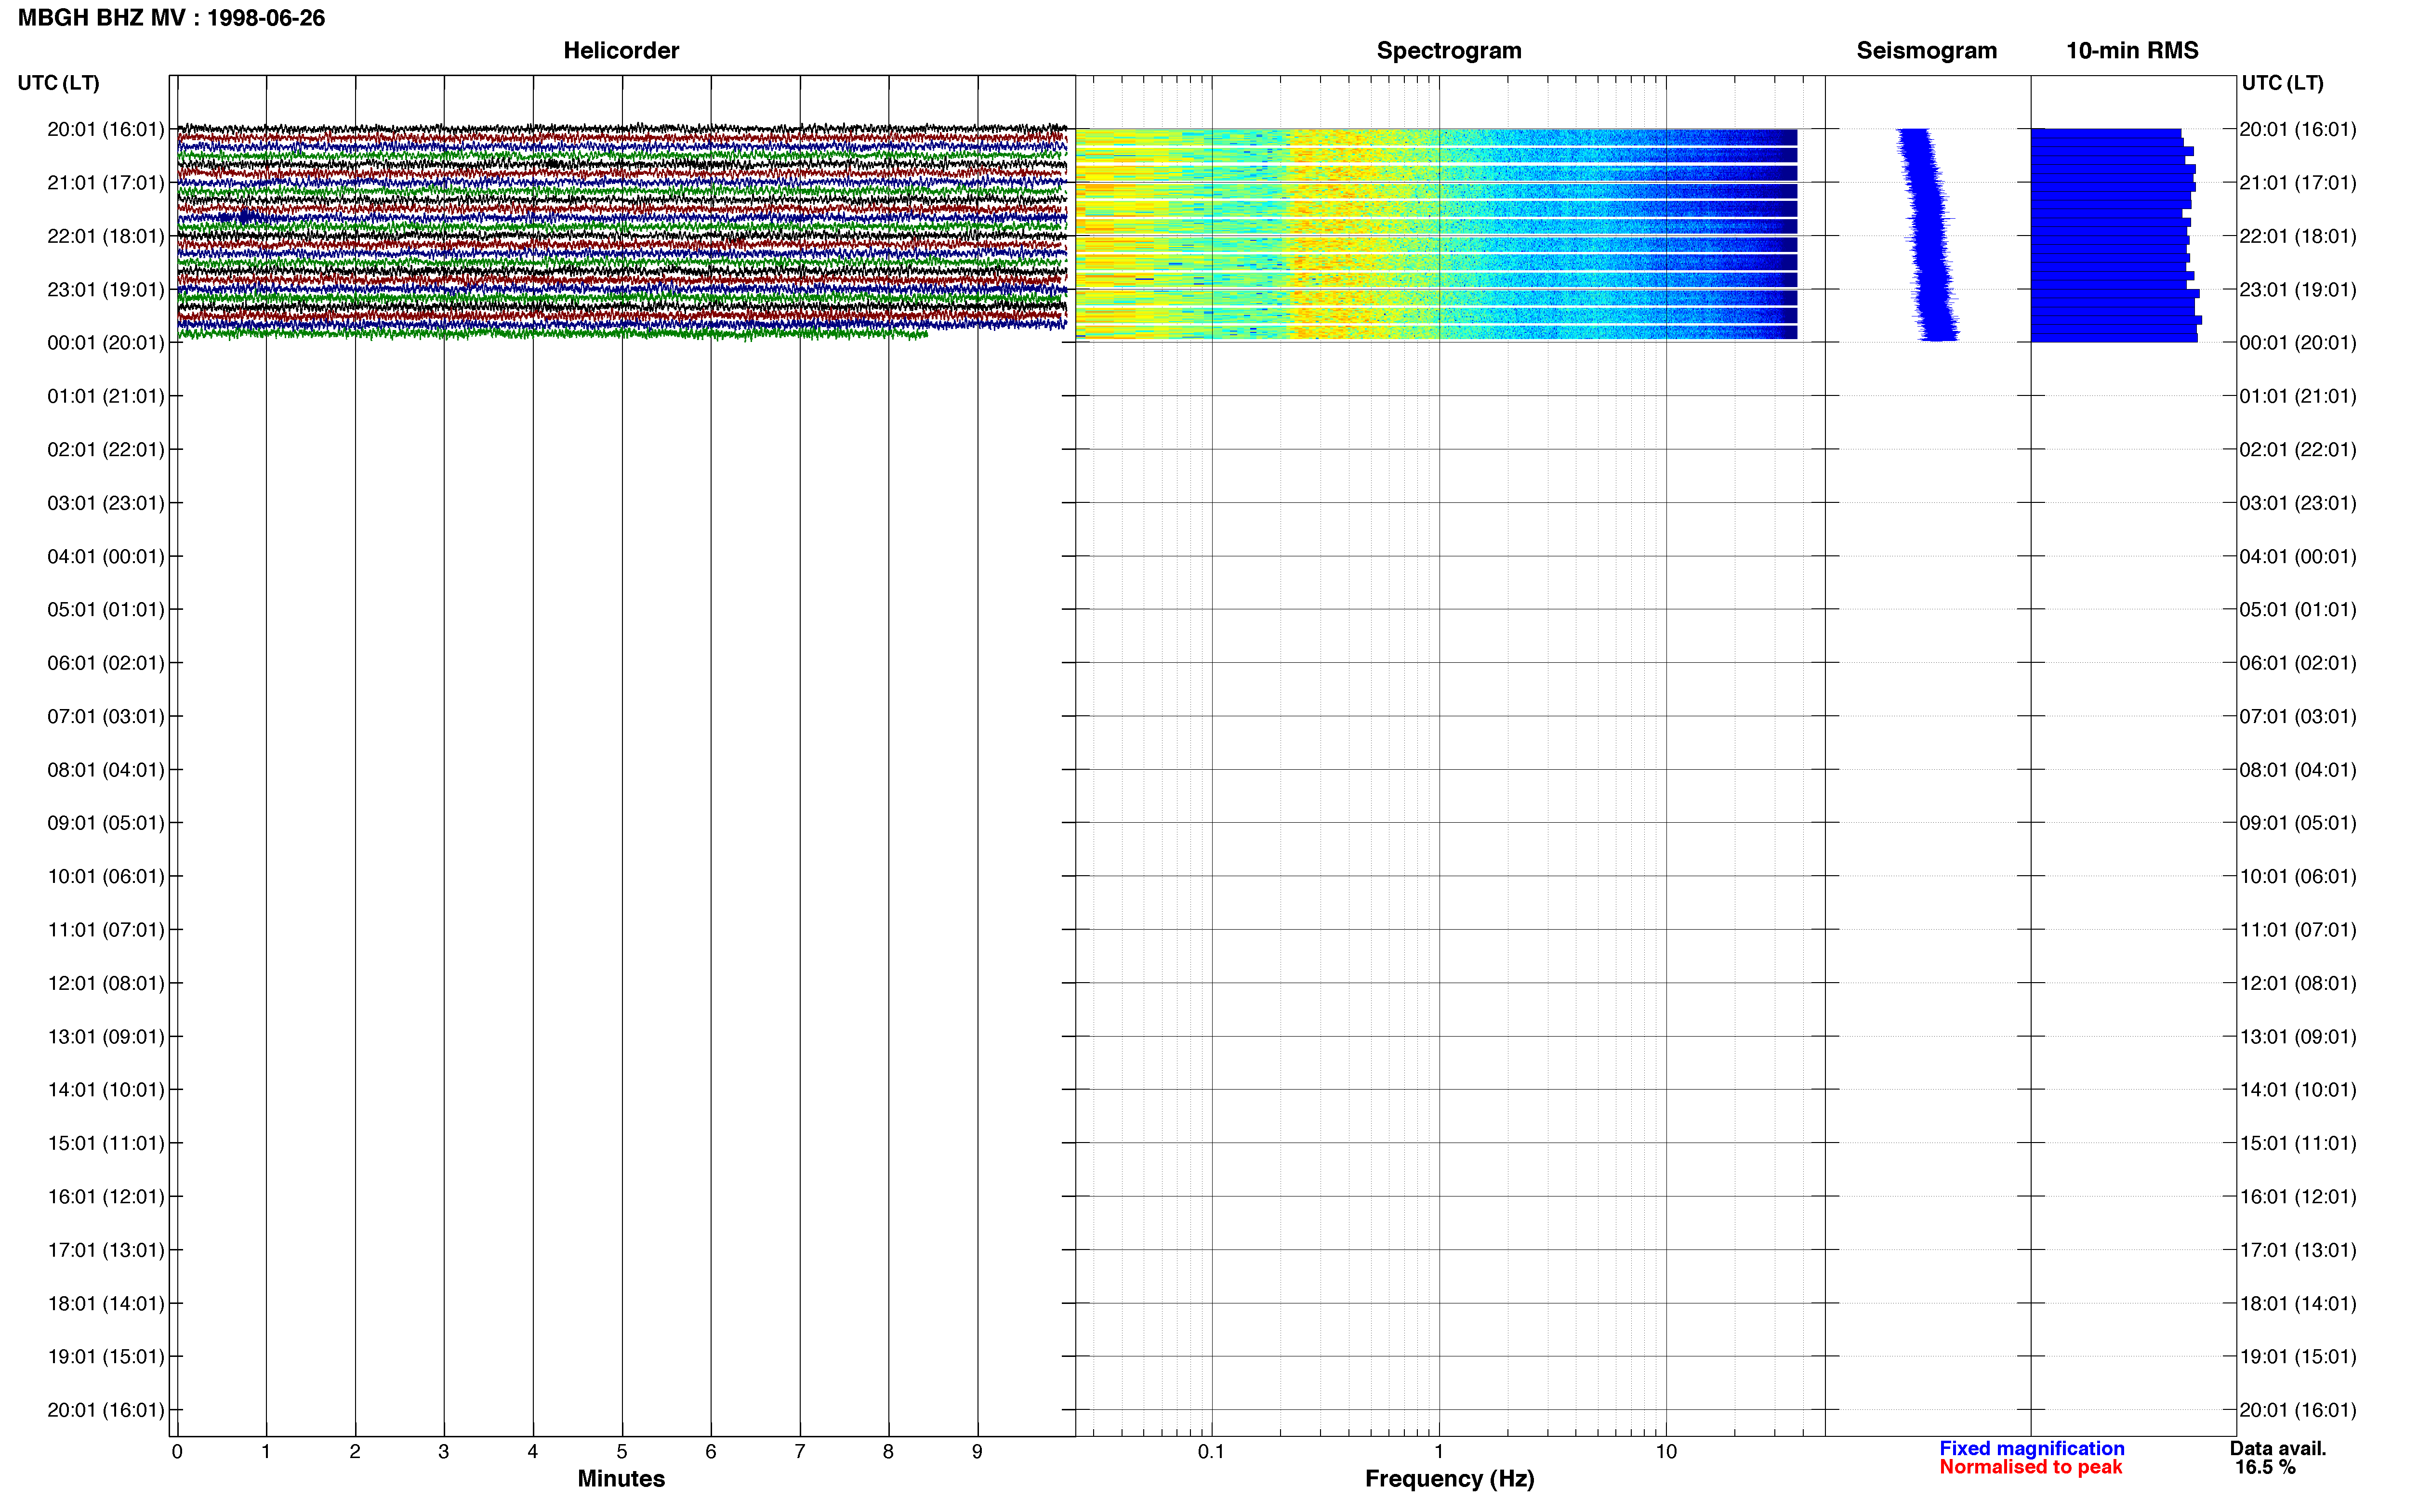Click left time label '12:01 (08:01)'
The height and width of the screenshot is (1512, 2418).
pyautogui.click(x=106, y=983)
